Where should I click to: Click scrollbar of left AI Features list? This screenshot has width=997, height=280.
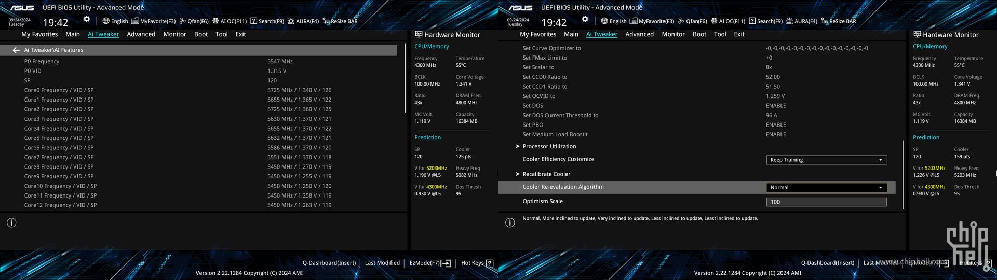pos(405,78)
